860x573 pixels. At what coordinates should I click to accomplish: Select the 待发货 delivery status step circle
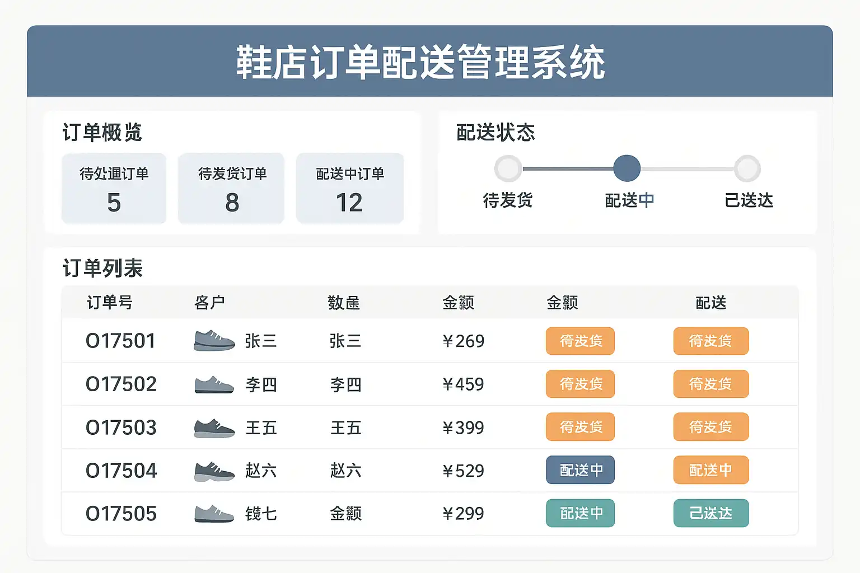coord(508,168)
